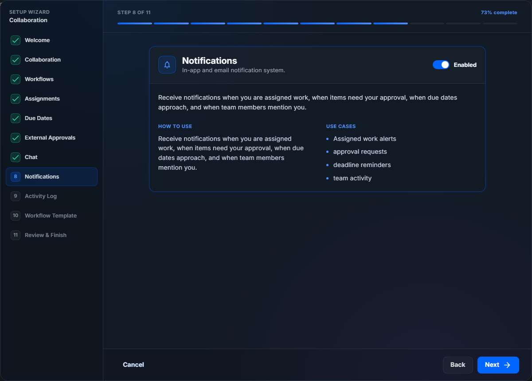
Task: Click Next to continue the wizard
Action: (x=498, y=365)
